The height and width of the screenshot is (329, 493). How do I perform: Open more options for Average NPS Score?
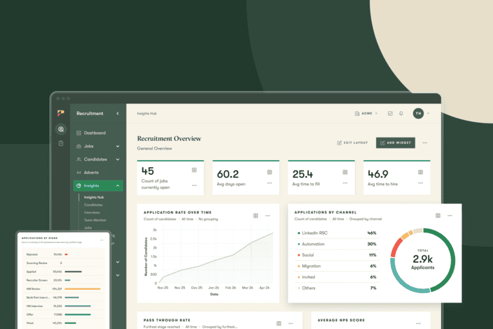click(418, 324)
